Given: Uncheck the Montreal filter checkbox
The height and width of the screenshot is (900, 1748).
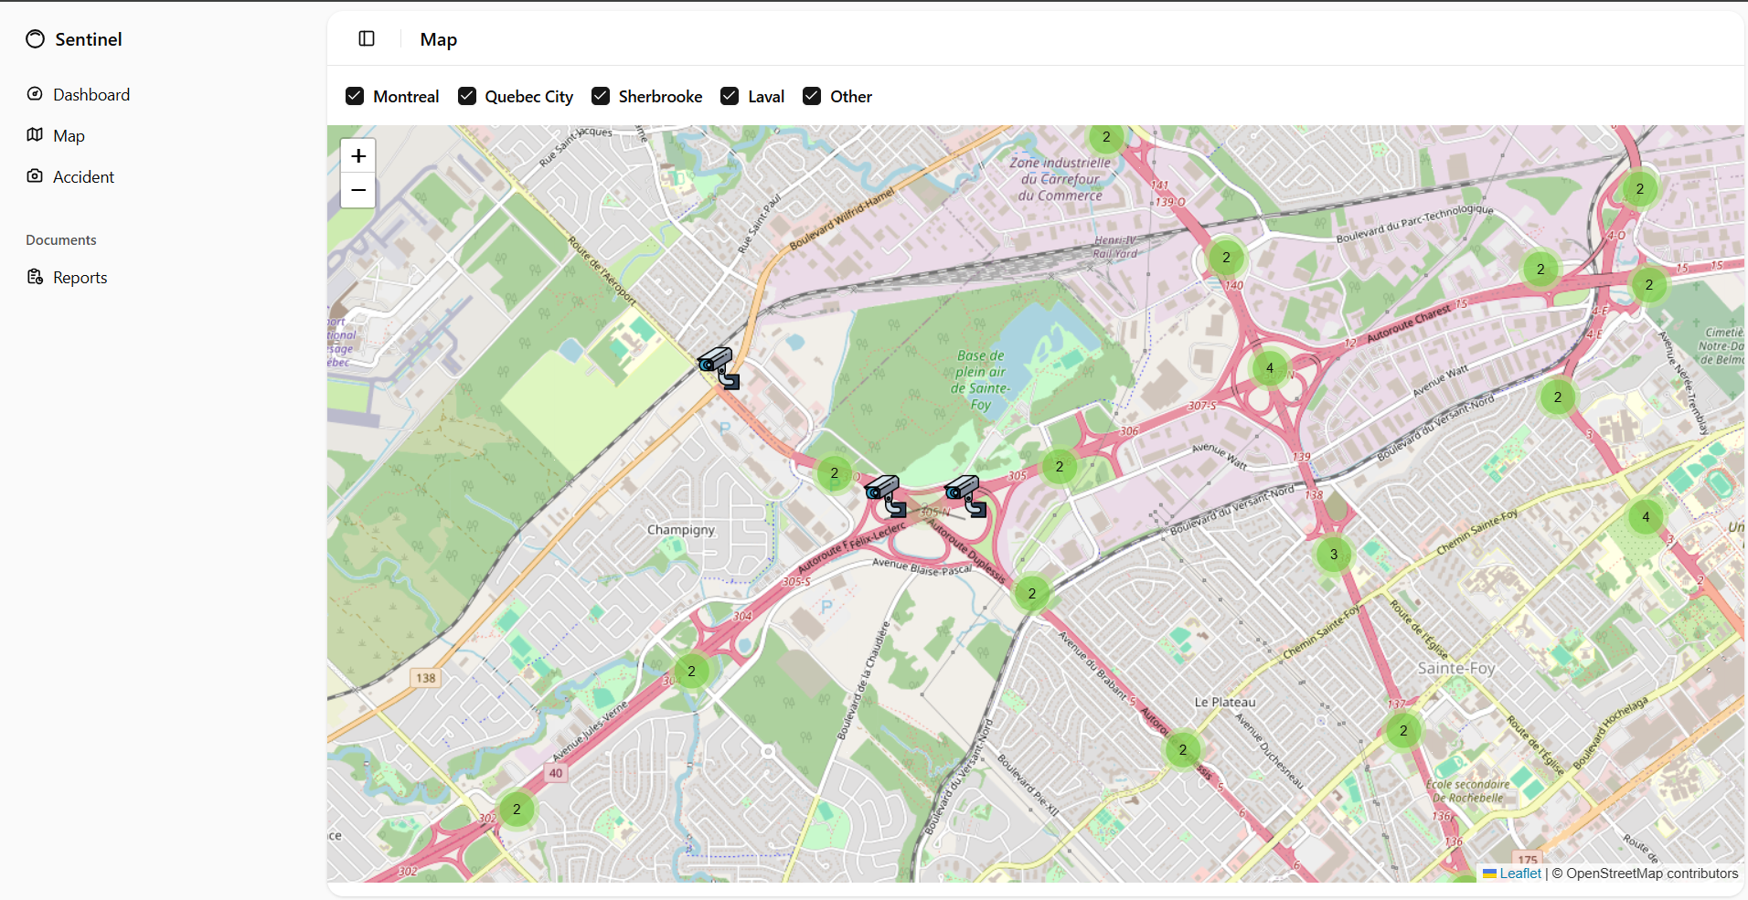Looking at the screenshot, I should (355, 96).
